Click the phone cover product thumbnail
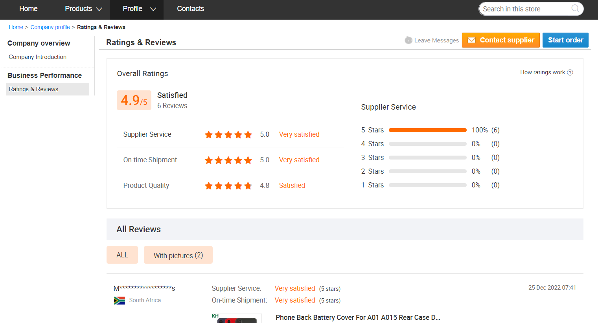This screenshot has width=598, height=323. tap(237, 318)
